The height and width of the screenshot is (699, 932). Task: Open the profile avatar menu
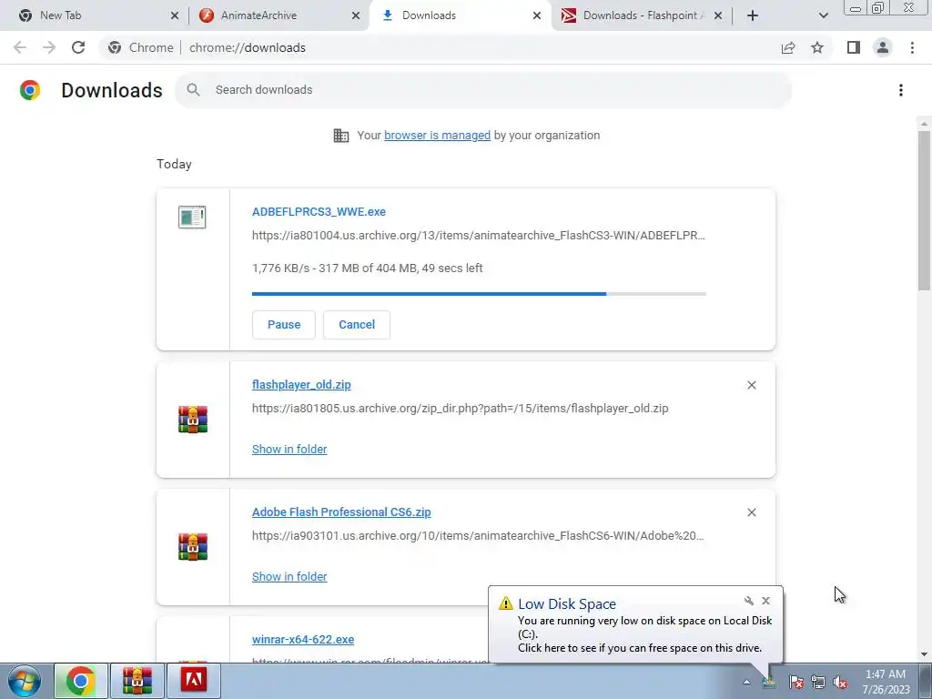883,47
